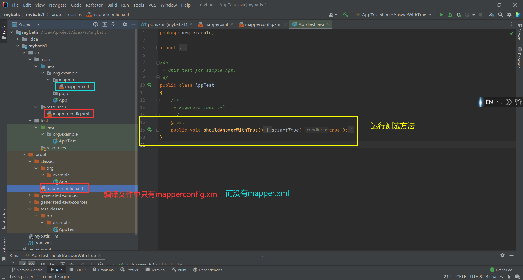Viewport: 523px width, 280px height.
Task: Click the green inspection checkmark in the editor
Action: click(x=512, y=33)
